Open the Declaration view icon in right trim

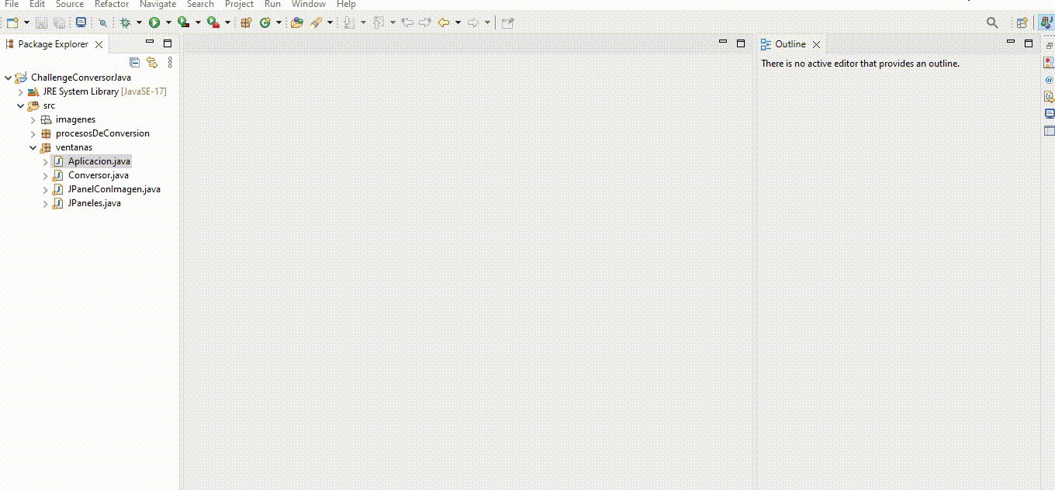pyautogui.click(x=1049, y=97)
